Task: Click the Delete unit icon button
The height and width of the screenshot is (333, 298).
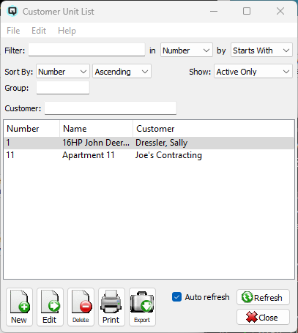Action: (x=81, y=307)
